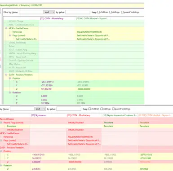Click Set Enable State to O... in upper panel
173x171 pixels.
point(27,39)
